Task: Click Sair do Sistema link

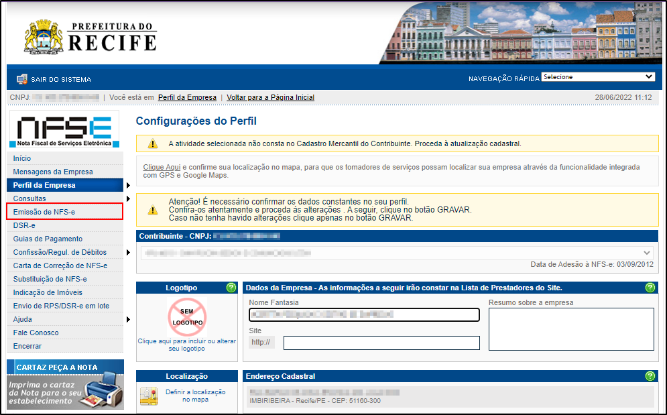Action: [x=61, y=80]
